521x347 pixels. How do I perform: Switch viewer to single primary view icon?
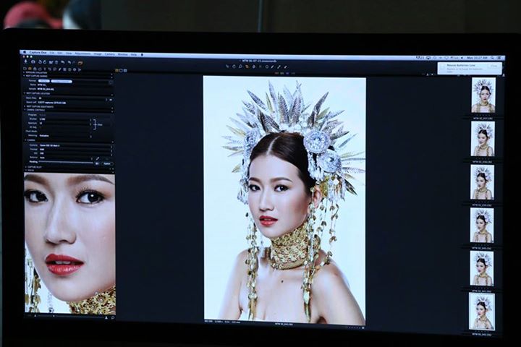pos(121,70)
